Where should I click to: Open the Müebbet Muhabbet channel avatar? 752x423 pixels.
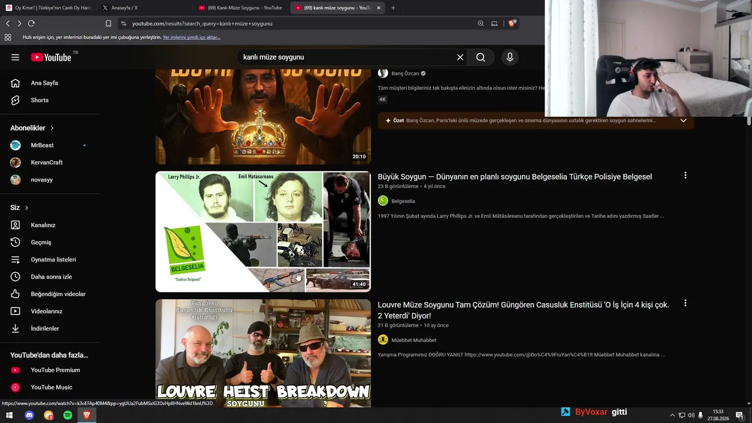[x=383, y=340]
